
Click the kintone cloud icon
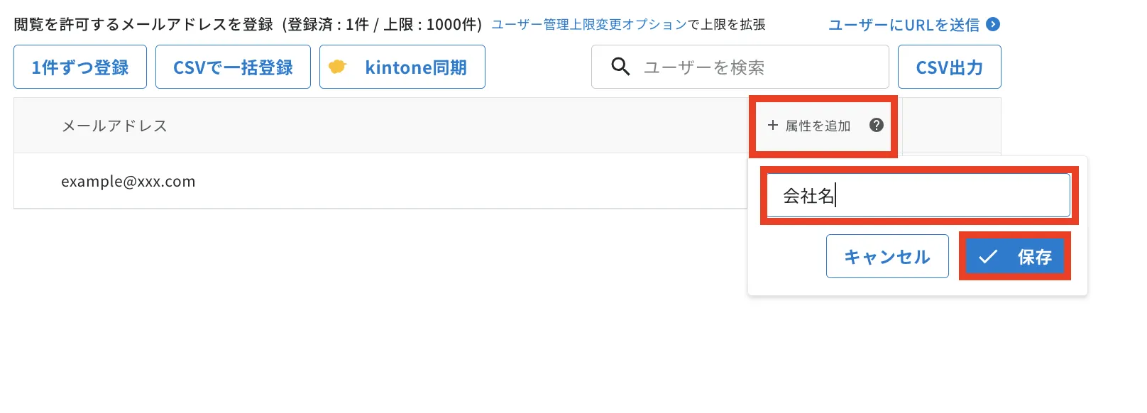coord(337,67)
